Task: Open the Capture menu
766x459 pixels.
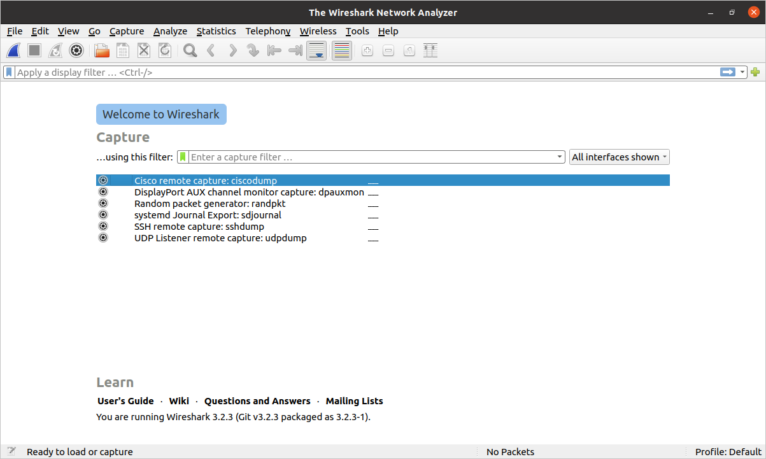Action: coord(127,31)
